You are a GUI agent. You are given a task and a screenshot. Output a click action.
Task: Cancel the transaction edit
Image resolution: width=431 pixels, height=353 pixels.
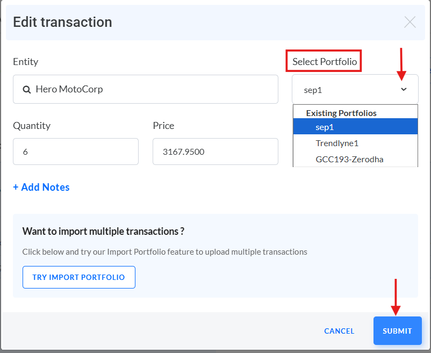(x=339, y=331)
